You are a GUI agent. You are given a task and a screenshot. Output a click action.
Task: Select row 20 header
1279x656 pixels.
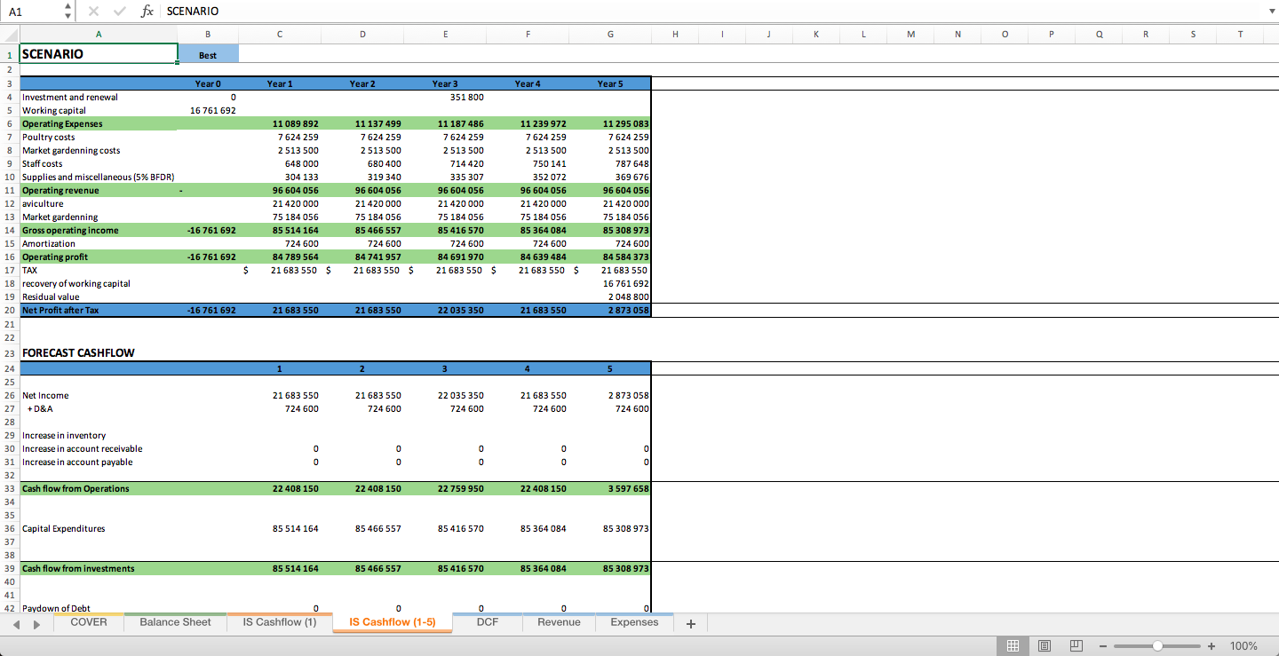pos(9,311)
